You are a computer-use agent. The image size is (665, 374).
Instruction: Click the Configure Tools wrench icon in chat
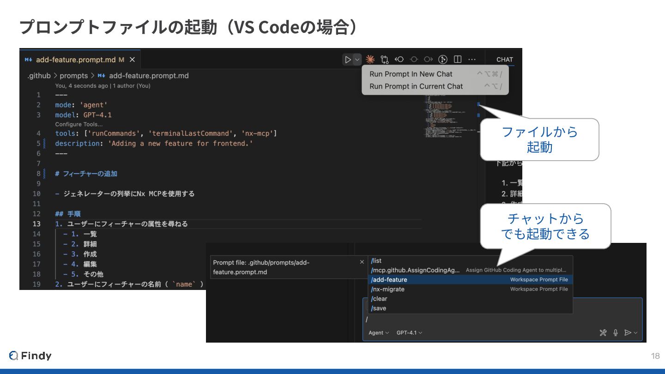tap(603, 332)
